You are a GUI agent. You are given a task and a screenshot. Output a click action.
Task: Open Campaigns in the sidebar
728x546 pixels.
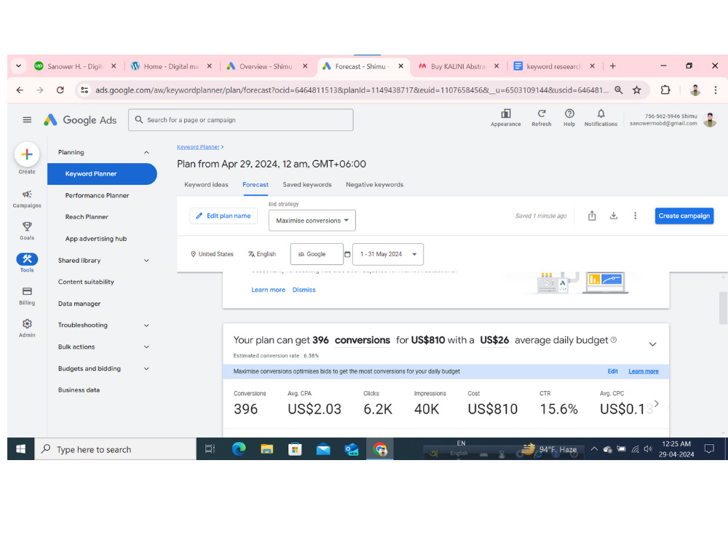pos(27,199)
